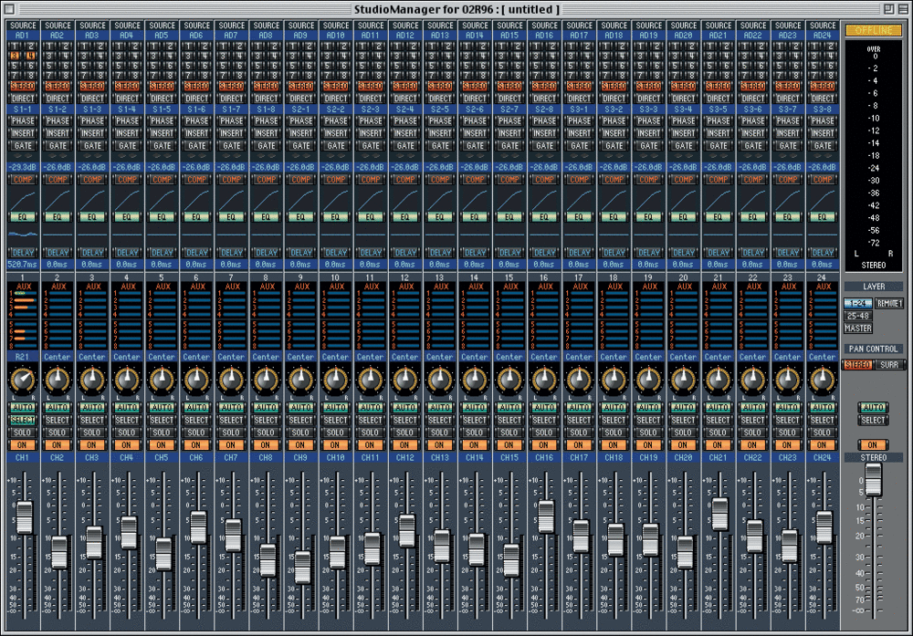Select SURR pan control mode
913x636 pixels.
[x=888, y=365]
